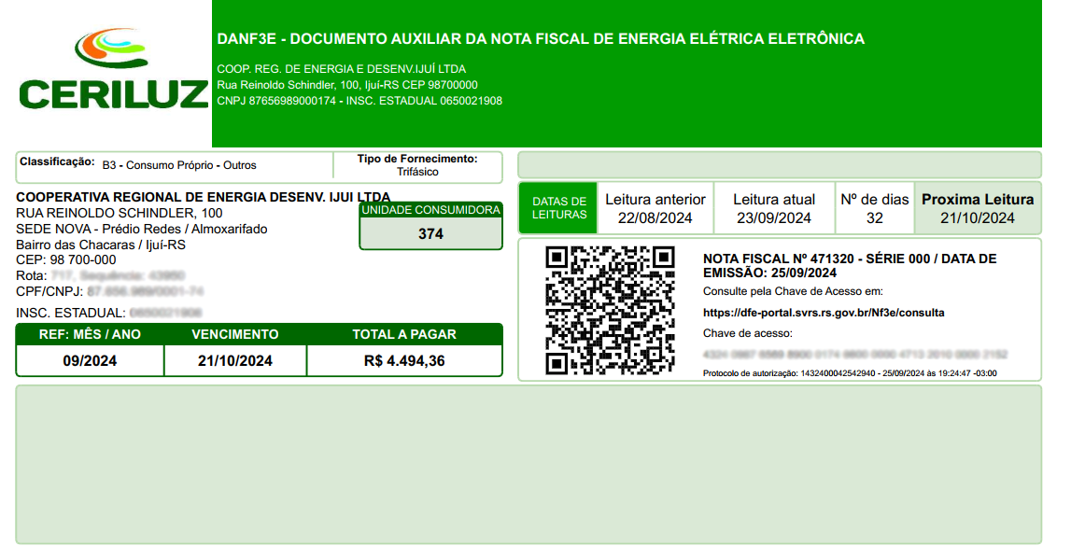Select next reading date 21/10/2024 under Proxima Leitura
Image resolution: width=1071 pixels, height=546 pixels.
(978, 218)
